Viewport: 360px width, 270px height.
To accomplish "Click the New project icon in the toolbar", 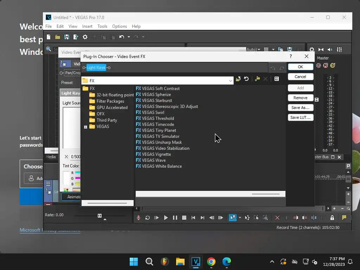I will pos(49,37).
